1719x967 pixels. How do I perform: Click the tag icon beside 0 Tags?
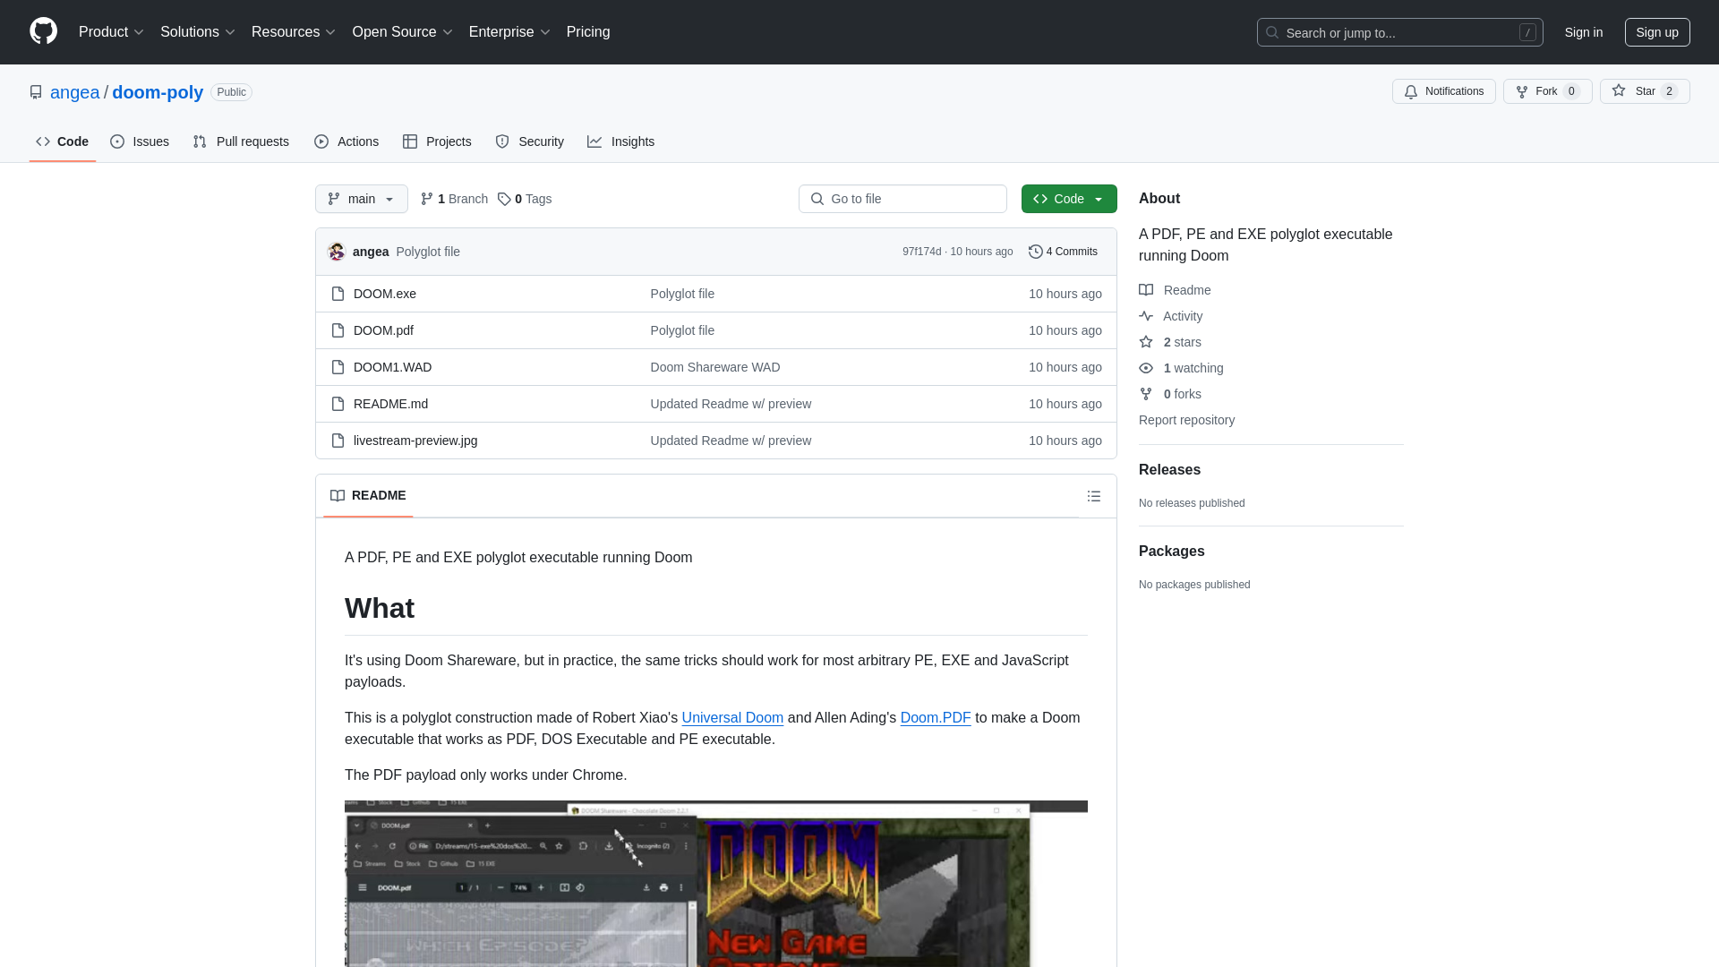[x=504, y=199]
